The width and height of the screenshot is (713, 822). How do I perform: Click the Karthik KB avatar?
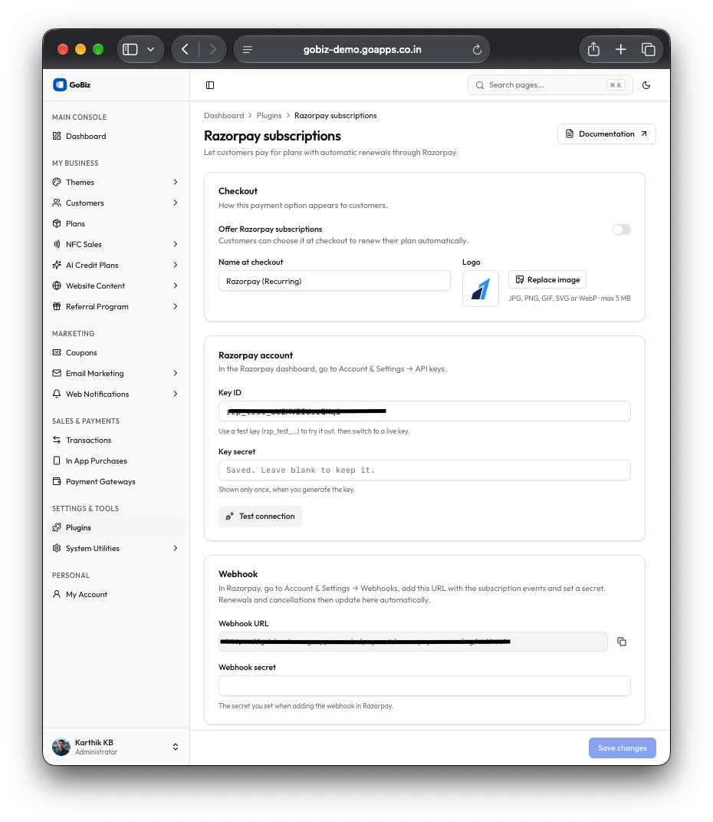(x=61, y=747)
